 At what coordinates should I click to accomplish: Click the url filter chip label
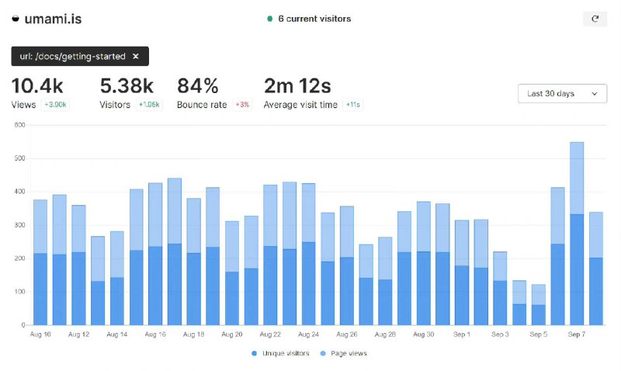72,57
